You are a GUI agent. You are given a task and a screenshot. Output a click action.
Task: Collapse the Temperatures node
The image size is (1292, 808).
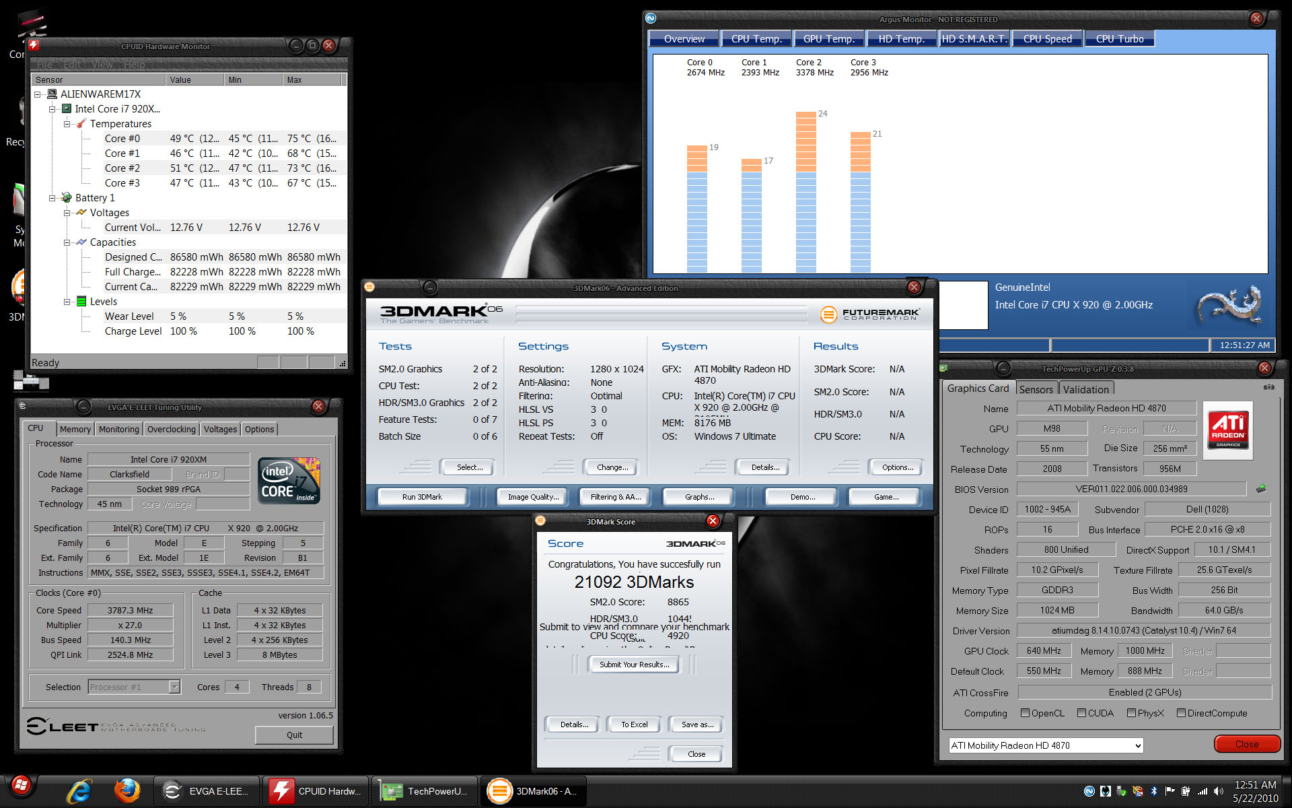(x=67, y=124)
